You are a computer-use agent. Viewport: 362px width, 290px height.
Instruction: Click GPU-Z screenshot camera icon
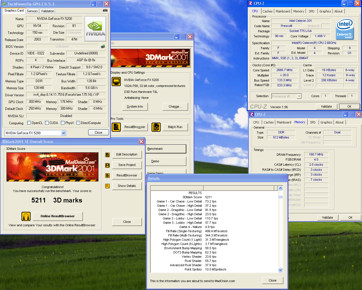[105, 10]
